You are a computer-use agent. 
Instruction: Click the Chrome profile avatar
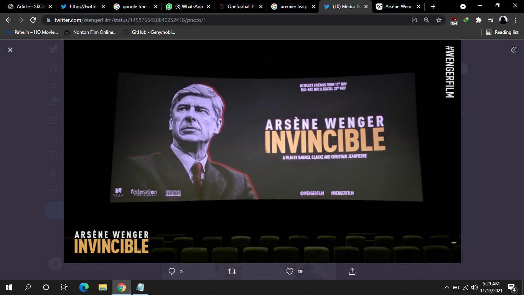pyautogui.click(x=503, y=20)
